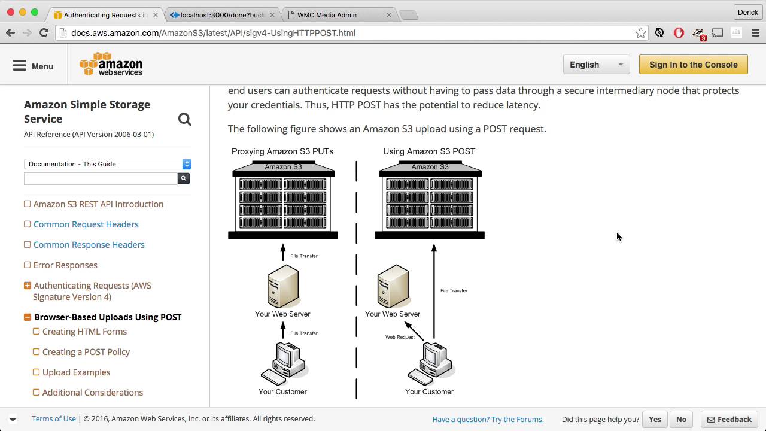This screenshot has height=431, width=766.
Task: Click the Cast screen extension icon
Action: tap(717, 33)
